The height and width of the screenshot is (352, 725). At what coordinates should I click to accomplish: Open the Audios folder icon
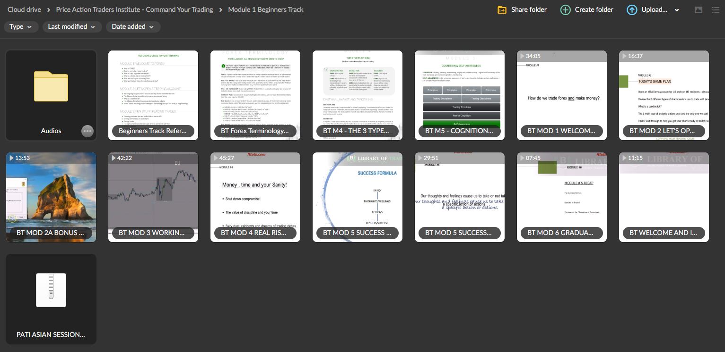pos(51,87)
